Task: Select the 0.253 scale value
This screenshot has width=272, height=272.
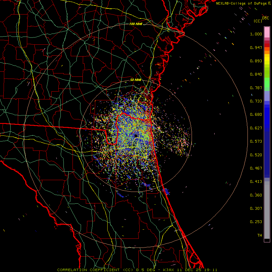Action: click(256, 222)
